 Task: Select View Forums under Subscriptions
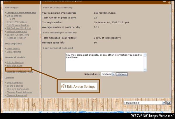[x=14, y=52]
